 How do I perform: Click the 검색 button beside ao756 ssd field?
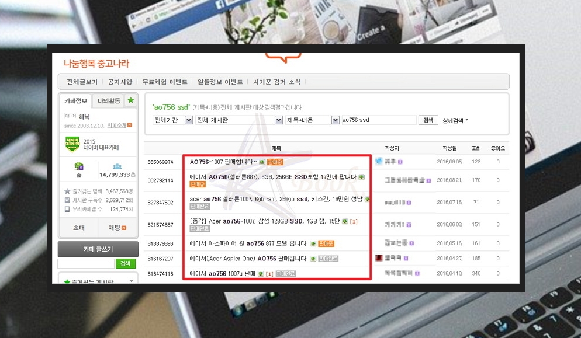pos(428,120)
